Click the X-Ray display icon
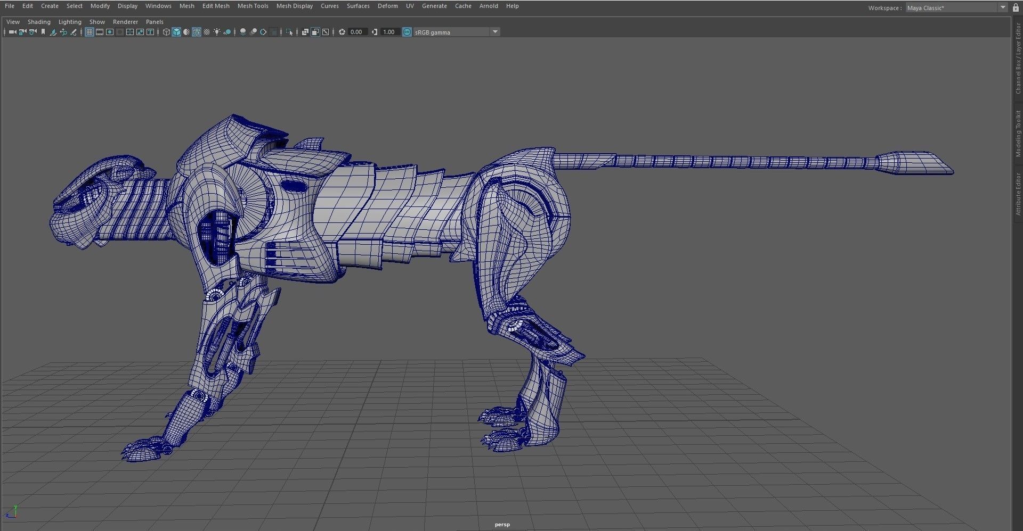The width and height of the screenshot is (1023, 531). click(x=305, y=32)
